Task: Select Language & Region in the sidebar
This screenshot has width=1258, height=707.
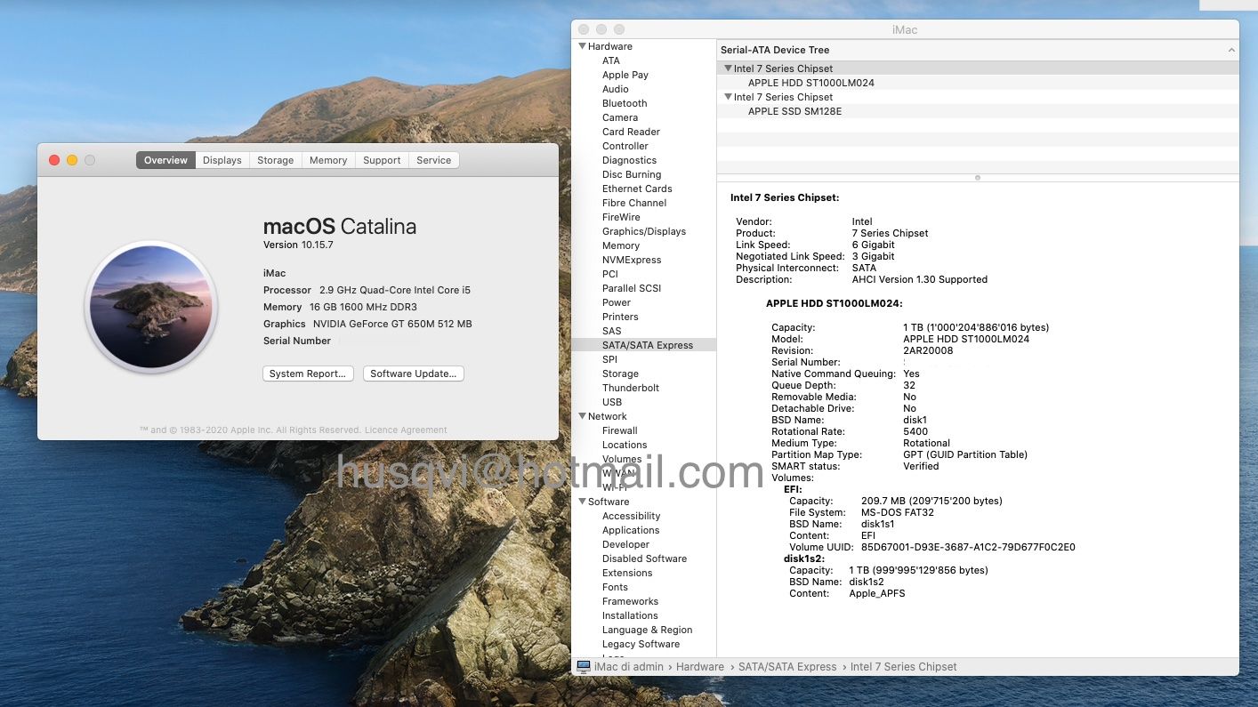Action: click(x=647, y=630)
